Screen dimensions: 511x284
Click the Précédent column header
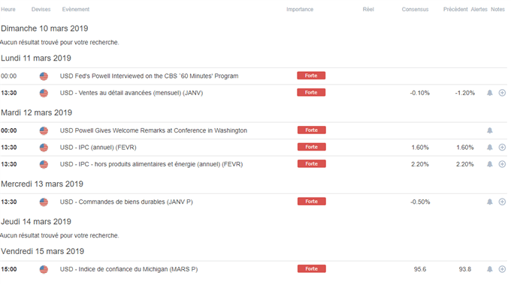(455, 10)
